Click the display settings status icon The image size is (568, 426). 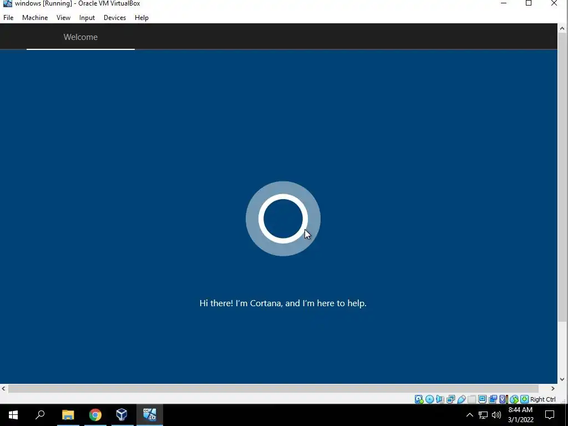482,399
